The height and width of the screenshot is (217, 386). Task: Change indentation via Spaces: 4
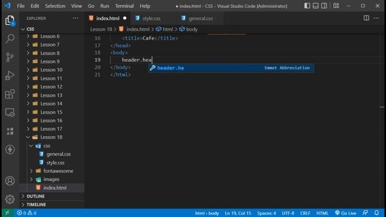[267, 213]
